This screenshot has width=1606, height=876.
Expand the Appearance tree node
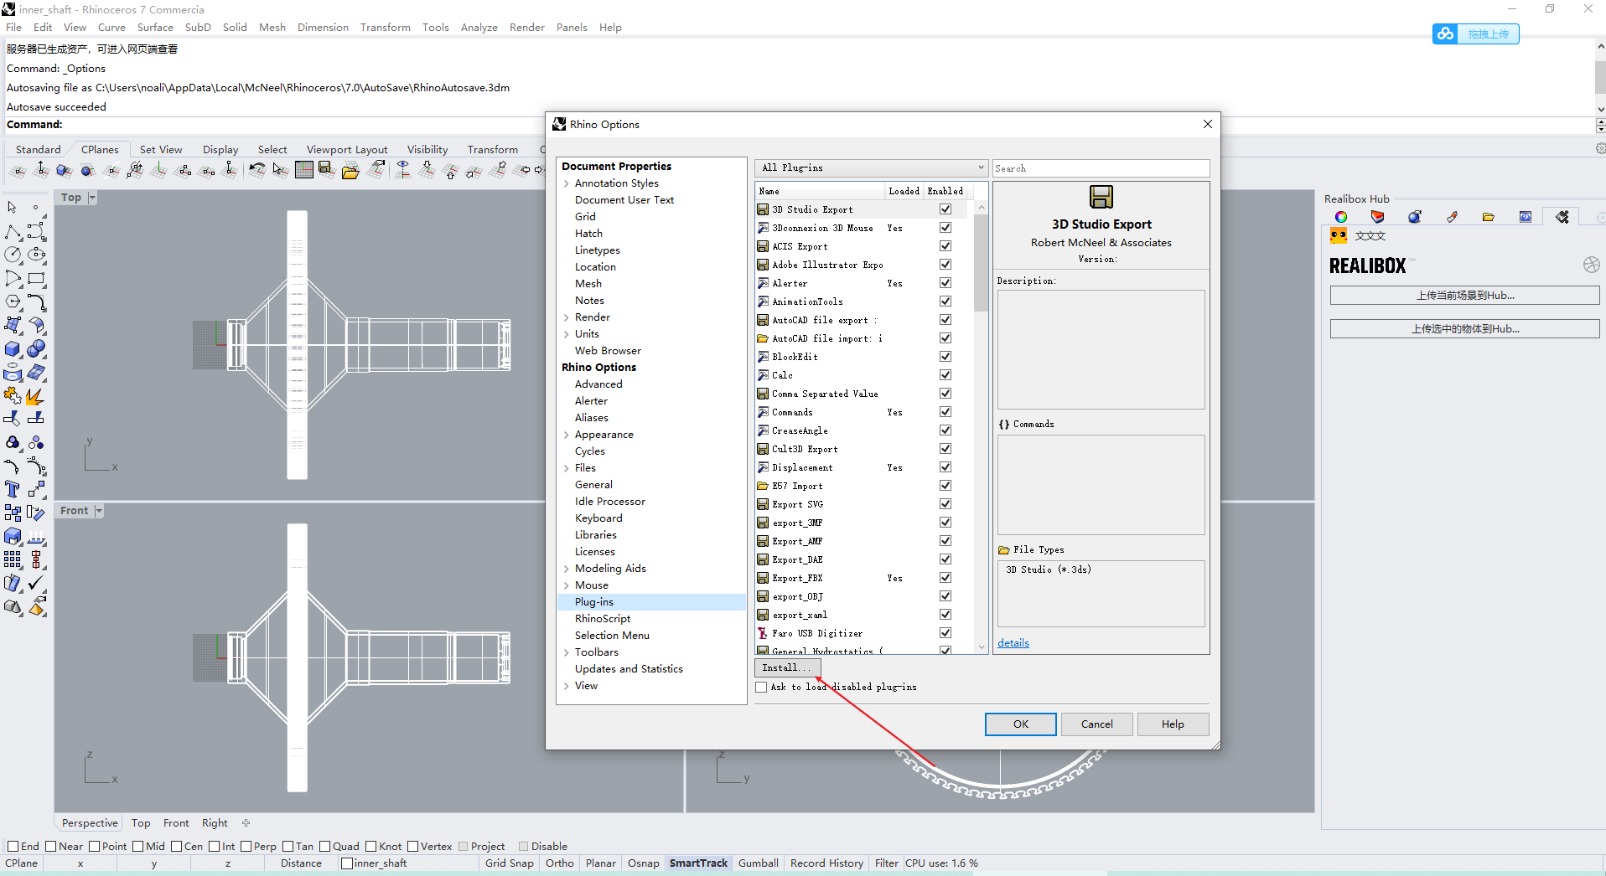coord(567,435)
